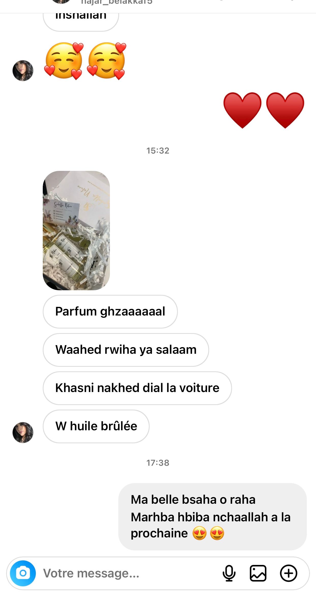
Task: Tap the 'W huile brûlée' message bubble
Action: tap(96, 426)
